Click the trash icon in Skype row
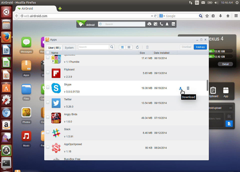This screenshot has width=240, height=172. tap(188, 88)
